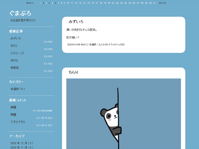Open category 未選択 (6) in sidebar

[x=18, y=89]
